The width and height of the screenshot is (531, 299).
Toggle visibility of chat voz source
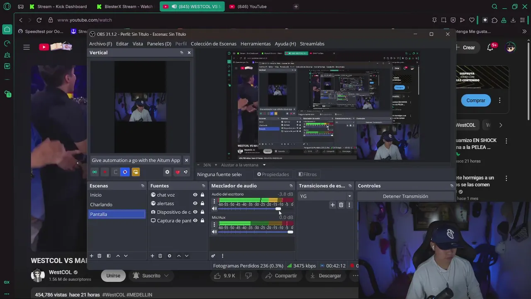(195, 195)
